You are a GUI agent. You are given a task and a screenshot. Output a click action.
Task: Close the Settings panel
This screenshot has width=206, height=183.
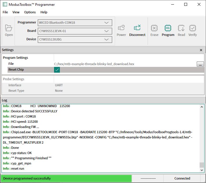tap(201, 50)
